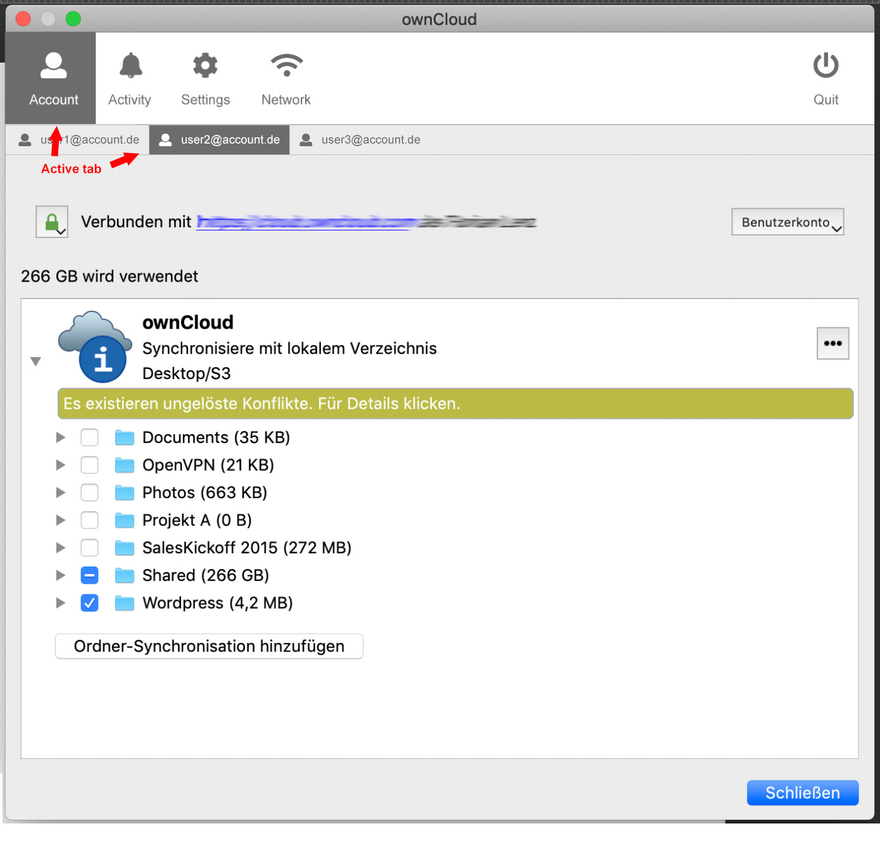Click the green window zoom button
Screen dimensions: 880x845
click(x=73, y=18)
